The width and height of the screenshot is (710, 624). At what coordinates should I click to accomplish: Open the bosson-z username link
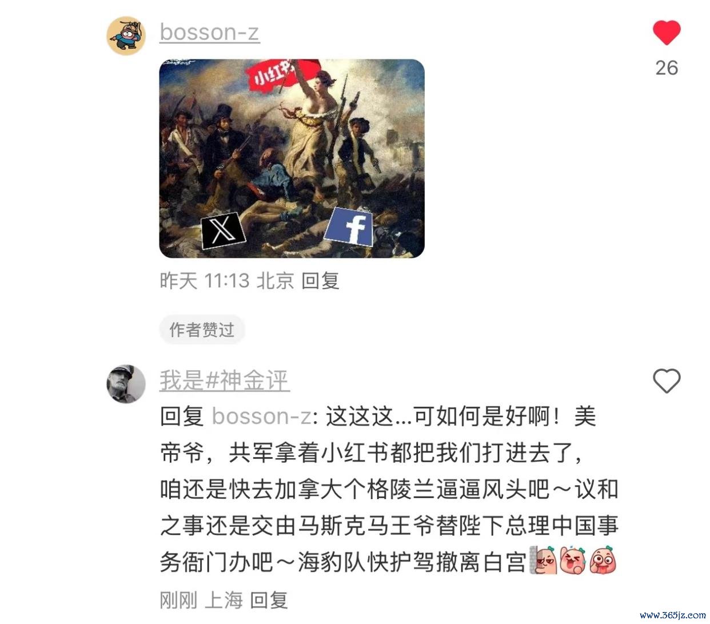[209, 31]
